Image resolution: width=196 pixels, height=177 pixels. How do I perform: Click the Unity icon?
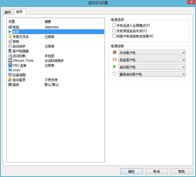[x=10, y=70]
